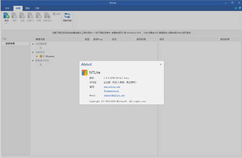Viewport: 242px width, 158px height.
Task: Click 修改时间 header in the presets pane
Action: click(225, 39)
